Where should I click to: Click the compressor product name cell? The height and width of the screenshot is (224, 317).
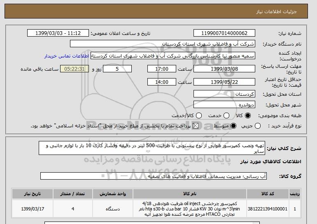[190, 209]
